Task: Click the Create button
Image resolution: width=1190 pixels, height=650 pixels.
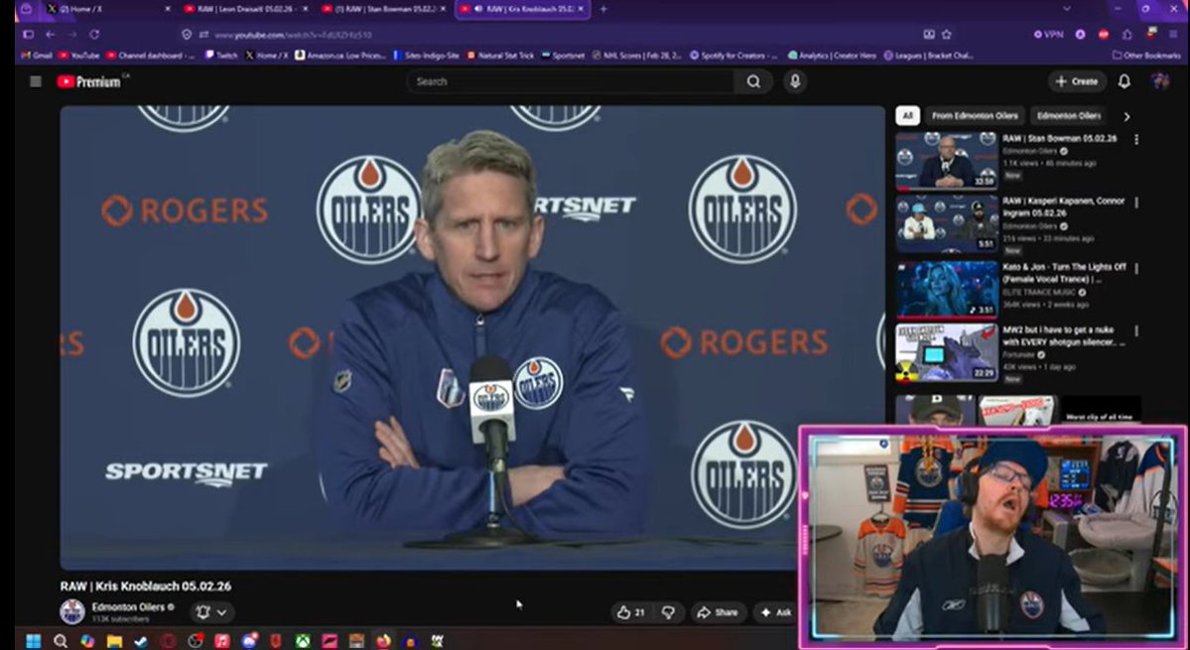Action: click(1077, 81)
